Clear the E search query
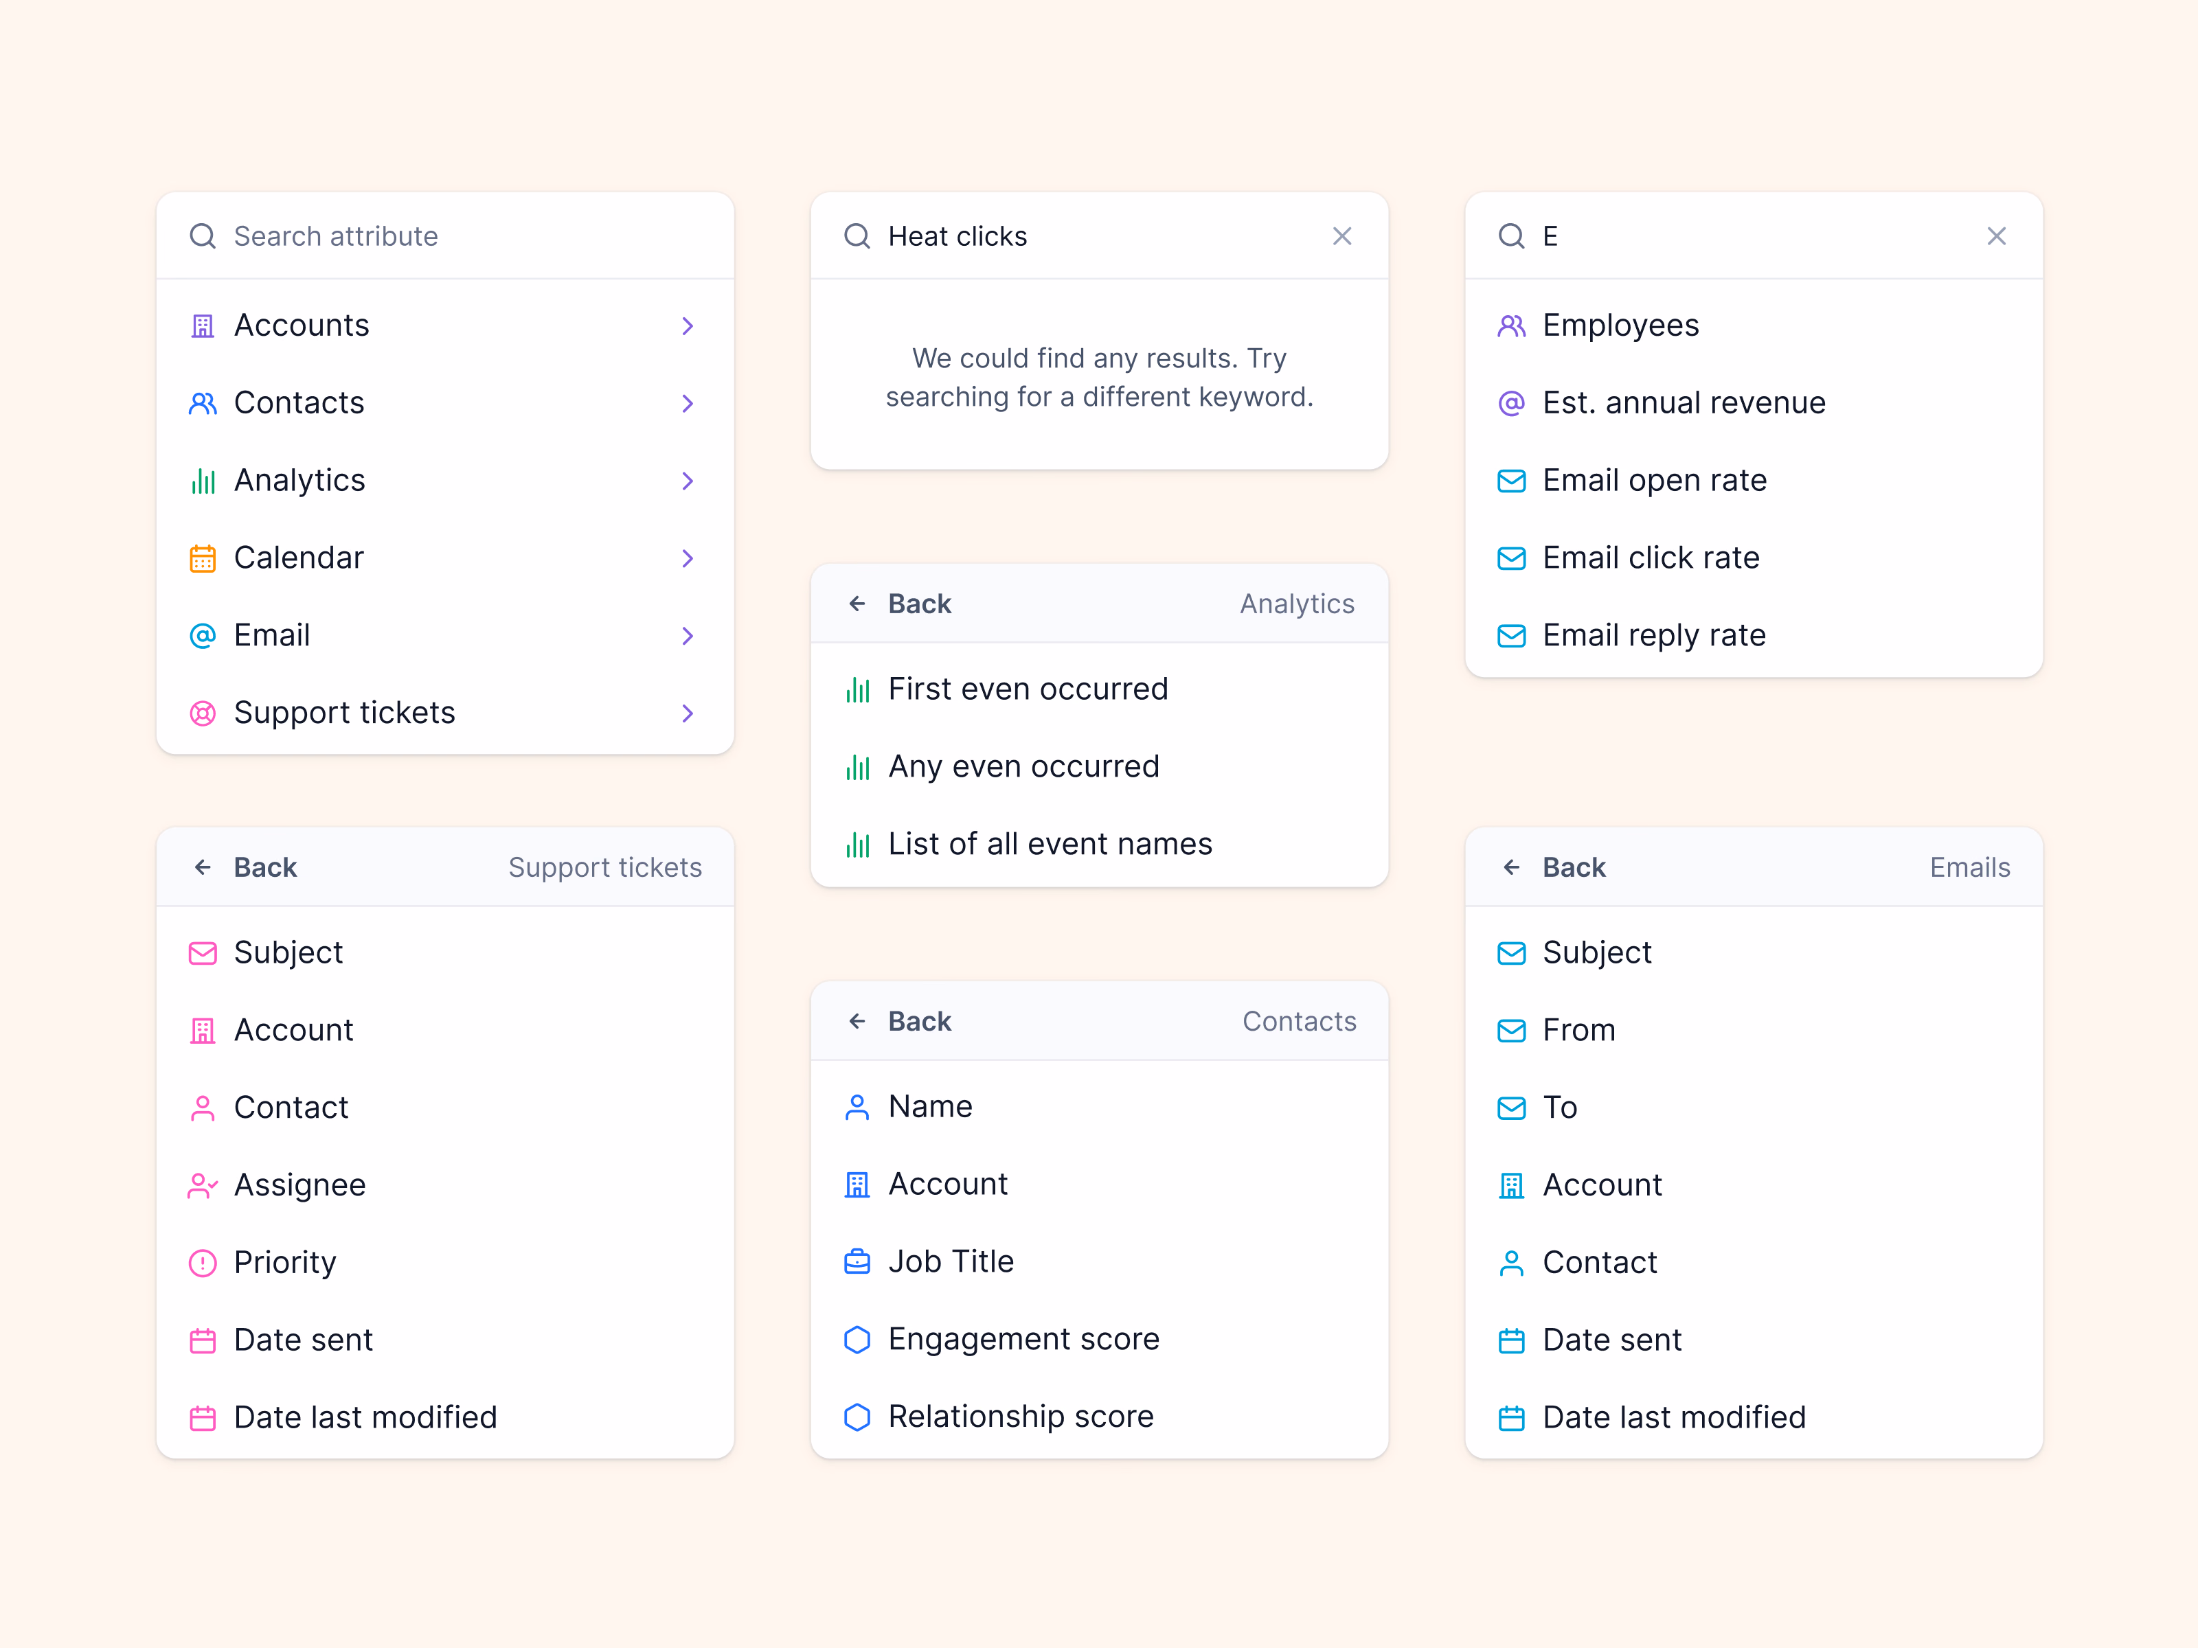 1996,236
